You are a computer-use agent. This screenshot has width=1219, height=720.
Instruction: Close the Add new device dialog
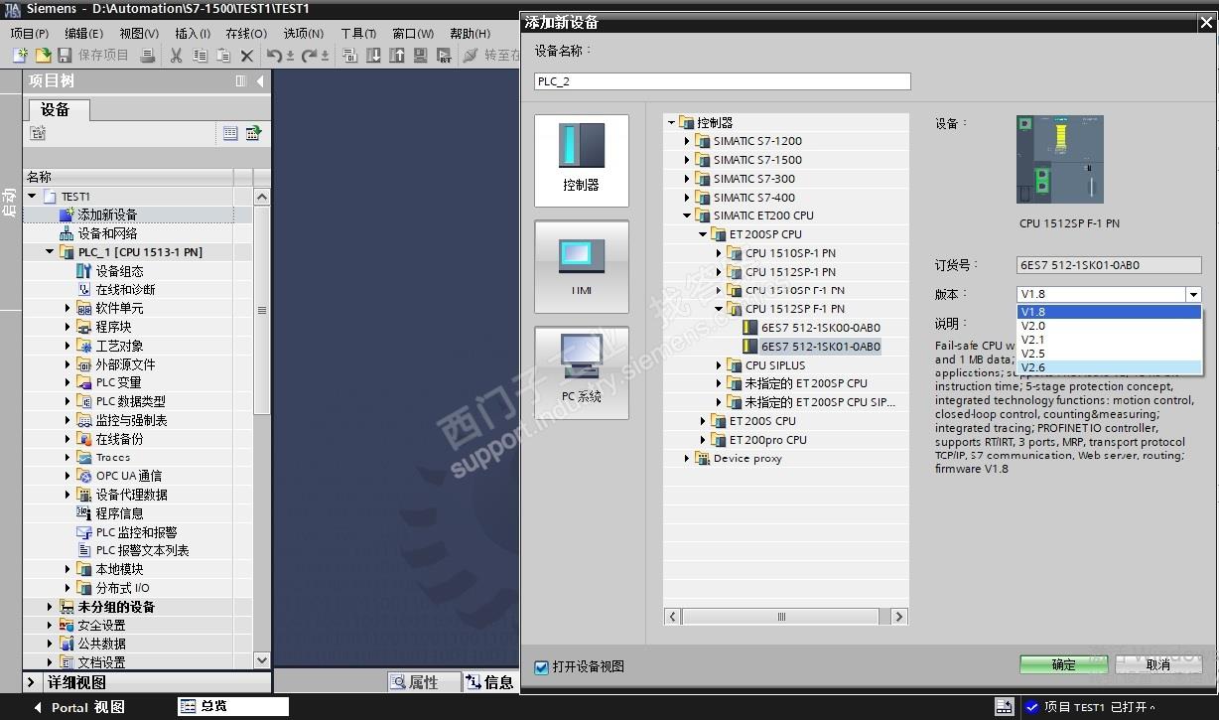tap(1206, 22)
